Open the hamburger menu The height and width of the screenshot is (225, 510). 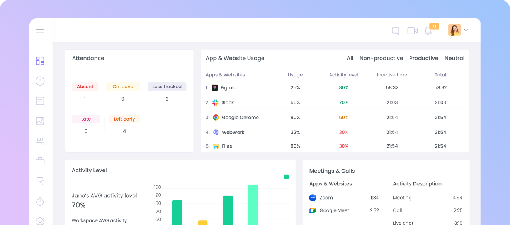pos(40,32)
